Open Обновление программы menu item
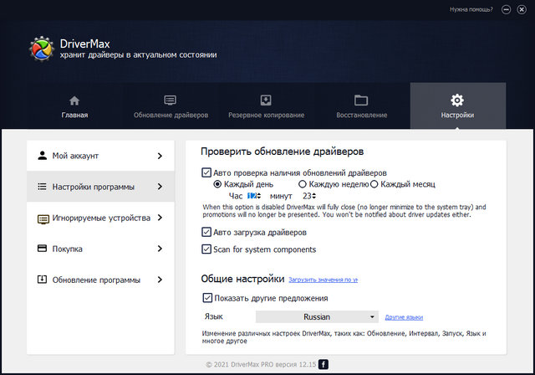Image resolution: width=535 pixels, height=375 pixels. 95,280
